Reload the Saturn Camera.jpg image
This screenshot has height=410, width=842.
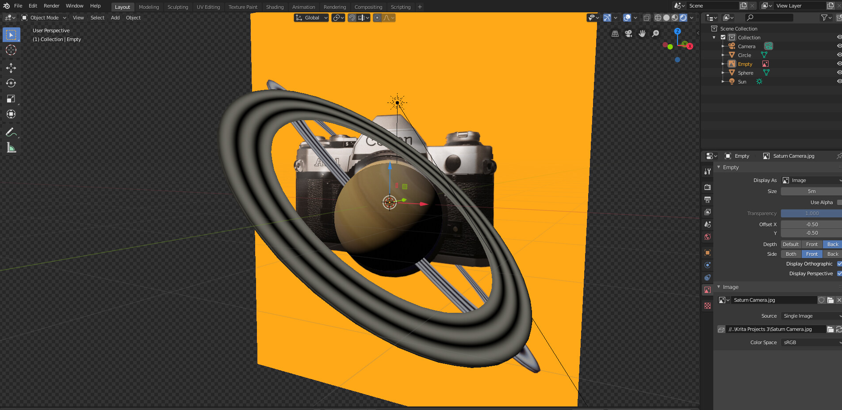click(x=839, y=329)
